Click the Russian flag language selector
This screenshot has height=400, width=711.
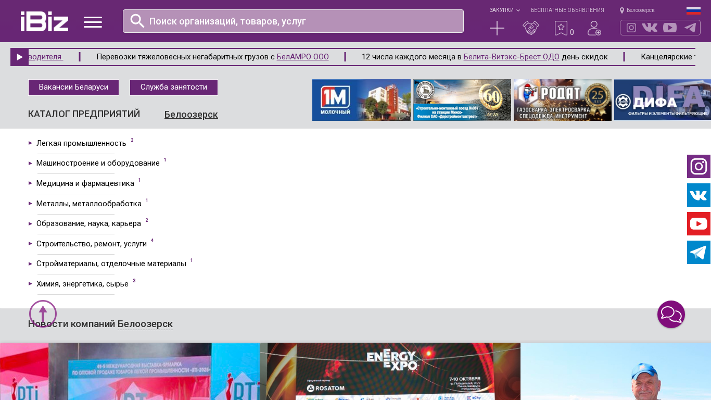[693, 10]
